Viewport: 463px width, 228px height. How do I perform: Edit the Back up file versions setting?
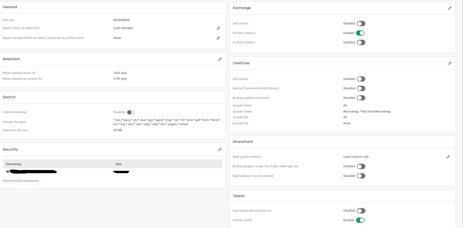(x=448, y=157)
